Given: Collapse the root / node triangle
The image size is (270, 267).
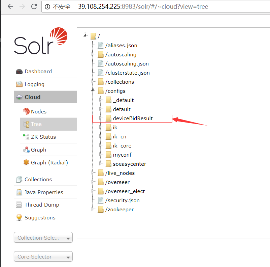Looking at the screenshot, I should point(85,35).
